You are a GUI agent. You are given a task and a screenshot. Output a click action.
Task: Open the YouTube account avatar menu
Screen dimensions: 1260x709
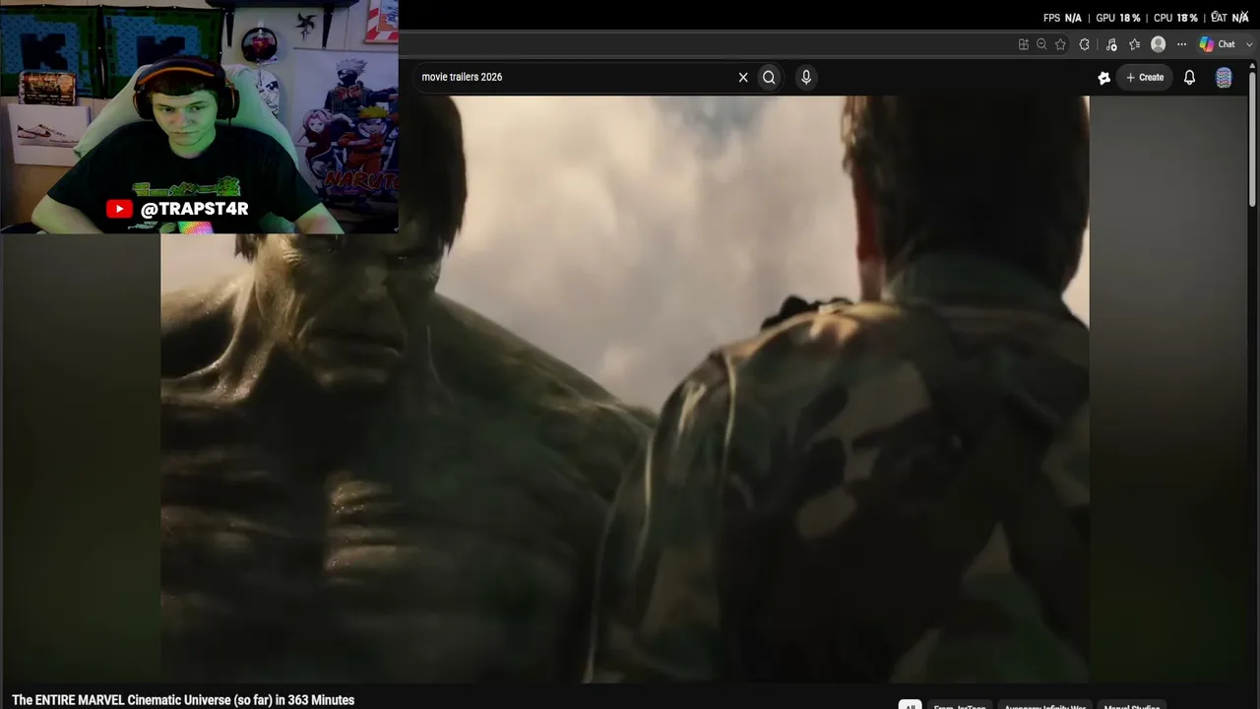click(x=1224, y=78)
